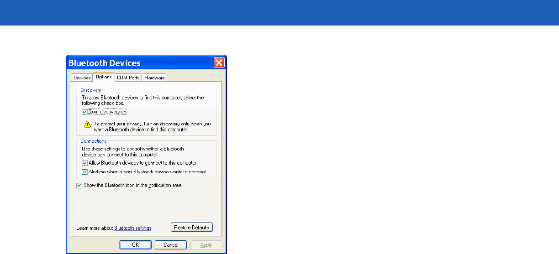Click the yellow privacy warning icon
The image size is (559, 254).
[87, 124]
